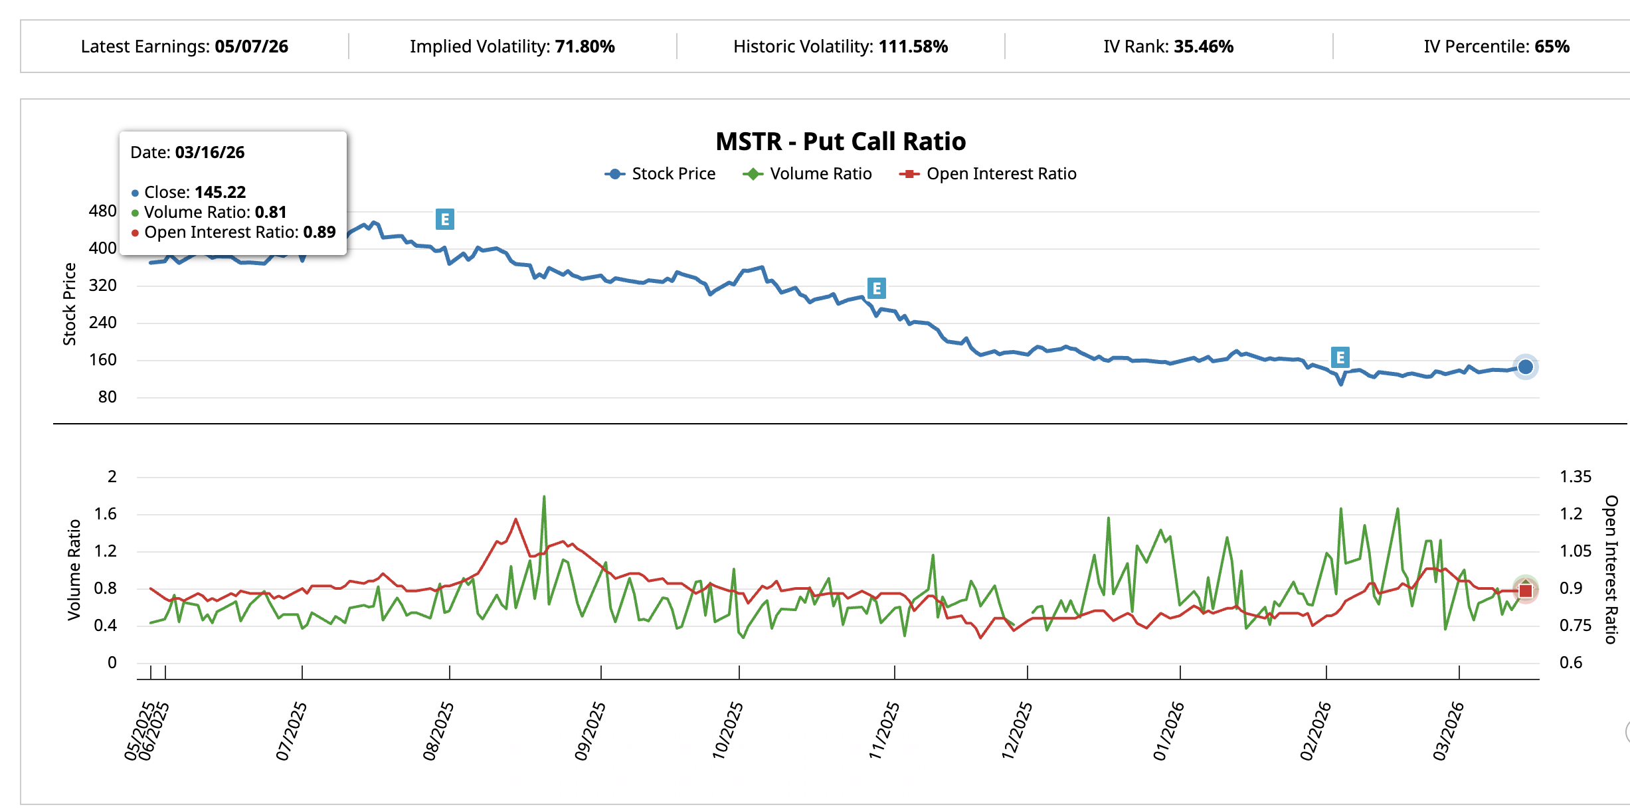The width and height of the screenshot is (1630, 809).
Task: Click the partial circular button at right edge
Action: (1627, 732)
